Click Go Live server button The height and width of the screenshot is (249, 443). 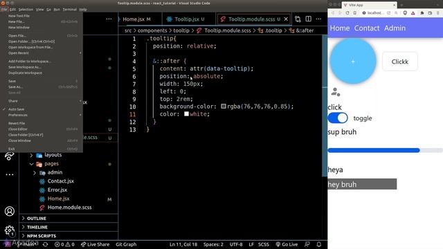(287, 244)
